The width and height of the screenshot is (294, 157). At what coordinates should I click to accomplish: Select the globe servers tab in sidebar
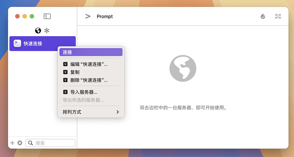(38, 31)
